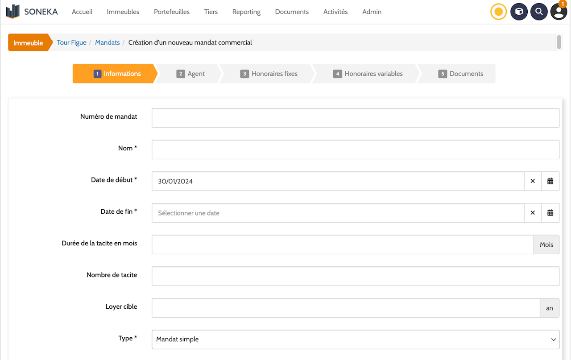
Task: Open user profile avatar menu
Action: pyautogui.click(x=559, y=12)
